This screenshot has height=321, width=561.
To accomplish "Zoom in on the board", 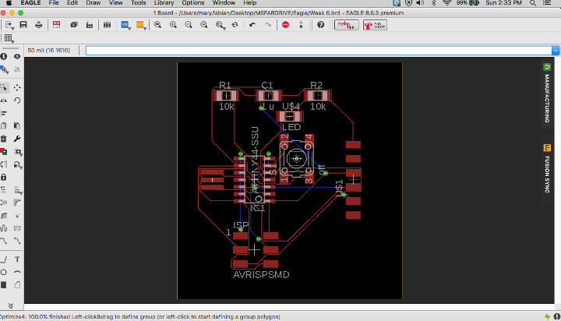I will [173, 25].
